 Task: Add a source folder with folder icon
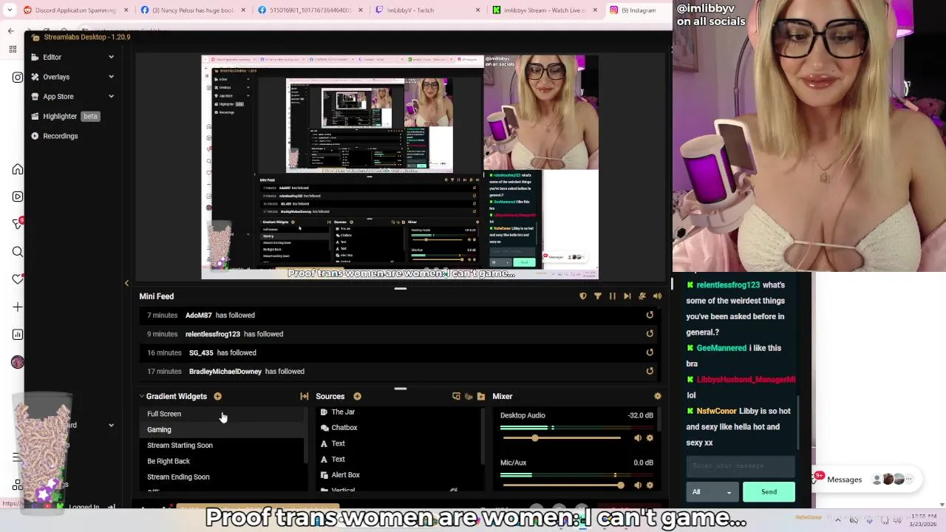coord(481,397)
